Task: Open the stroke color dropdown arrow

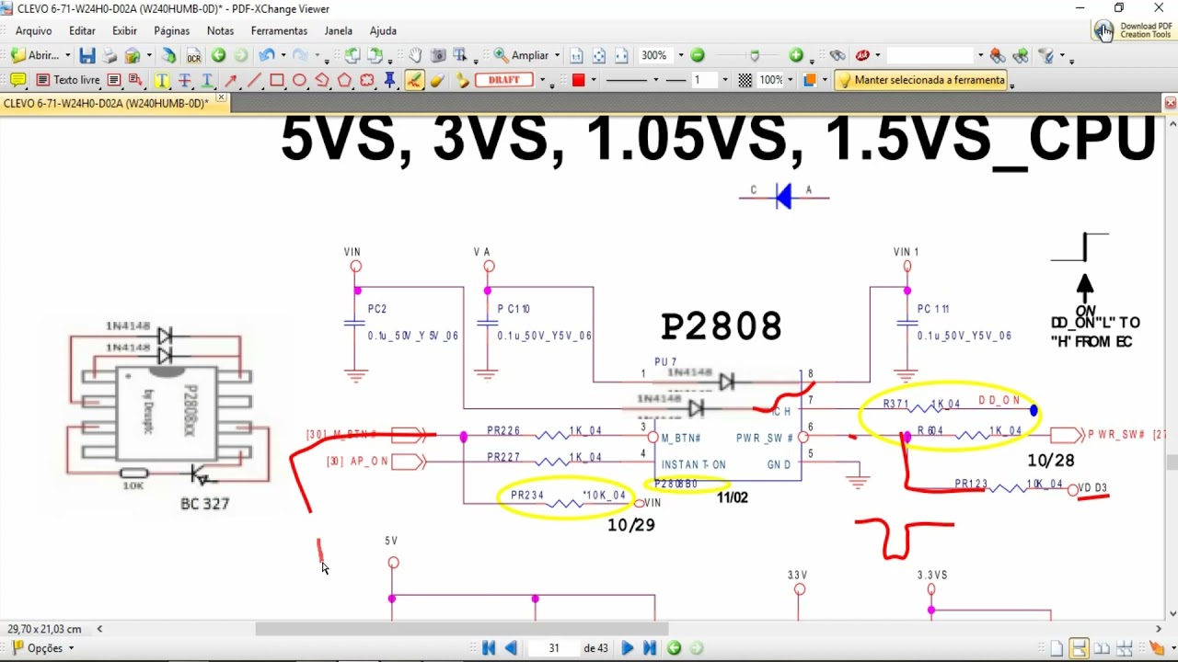Action: click(594, 80)
